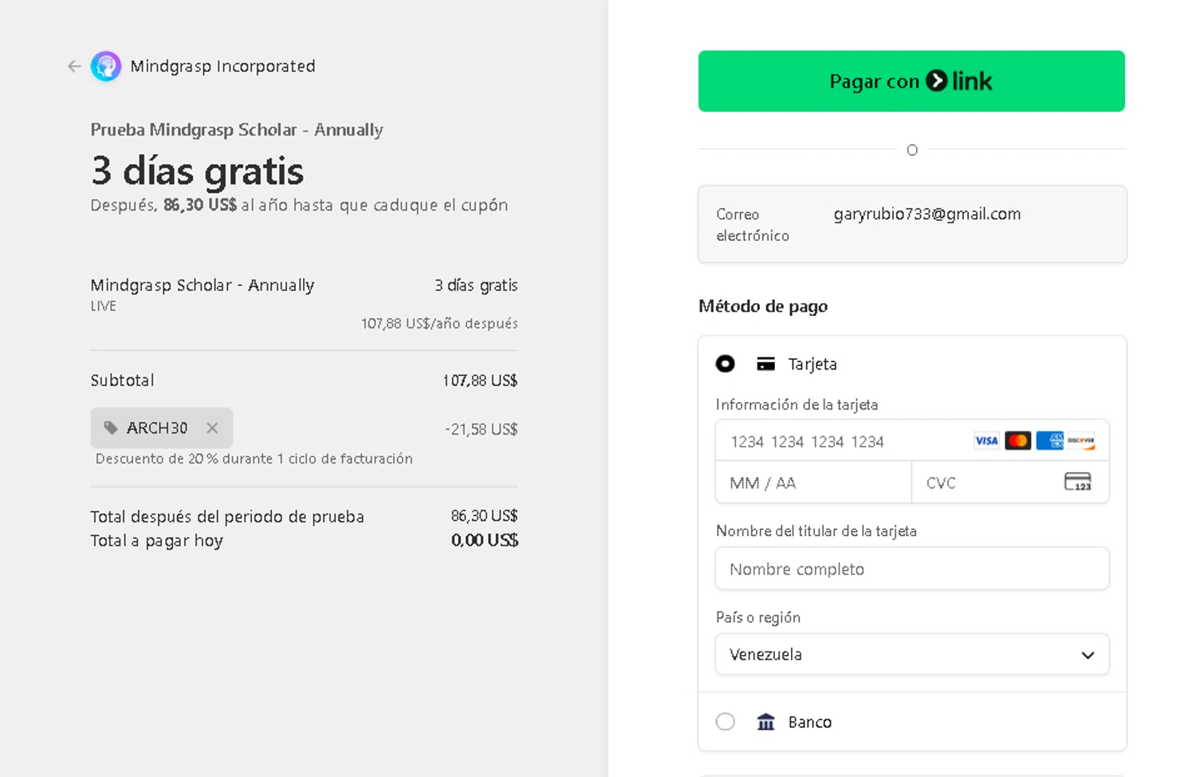Expand the Venezuela country chevron
The height and width of the screenshot is (777, 1196).
tap(1088, 655)
